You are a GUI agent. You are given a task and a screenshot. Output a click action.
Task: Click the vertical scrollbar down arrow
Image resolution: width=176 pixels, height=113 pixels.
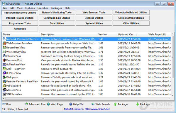pos(172,95)
